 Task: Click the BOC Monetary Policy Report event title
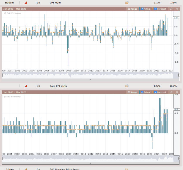point(65,169)
